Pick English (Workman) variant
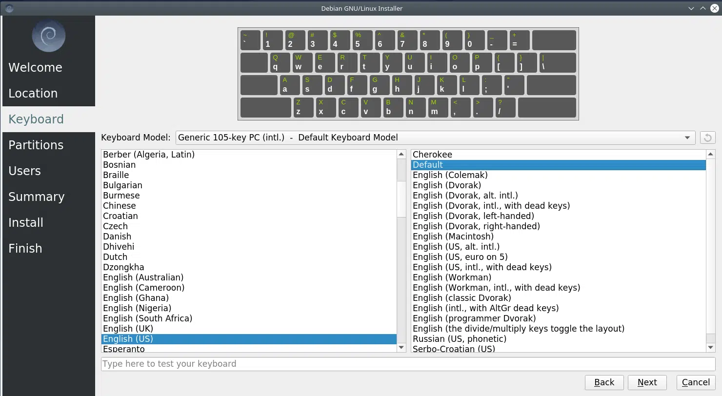Screen dimensions: 722x396 [x=559, y=277]
